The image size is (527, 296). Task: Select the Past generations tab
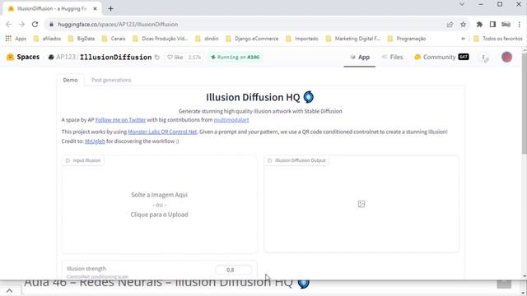111,80
